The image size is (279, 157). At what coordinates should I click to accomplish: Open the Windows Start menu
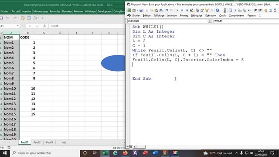tap(5, 153)
